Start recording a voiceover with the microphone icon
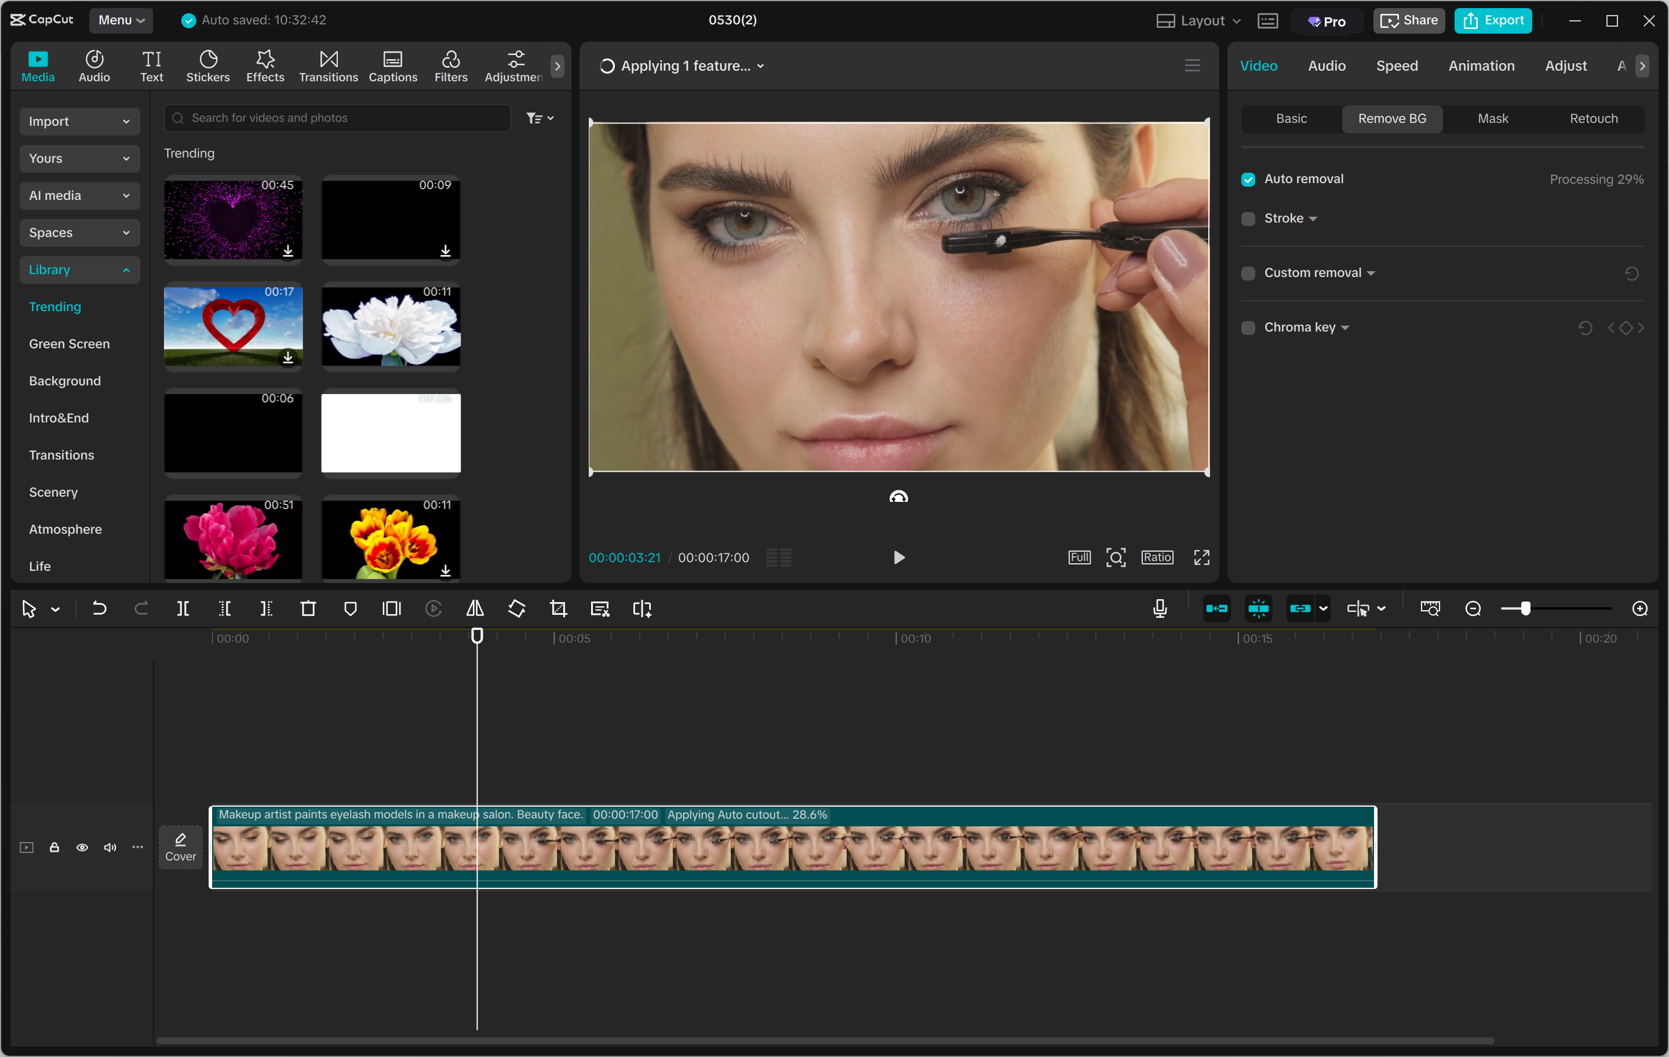 (x=1159, y=608)
